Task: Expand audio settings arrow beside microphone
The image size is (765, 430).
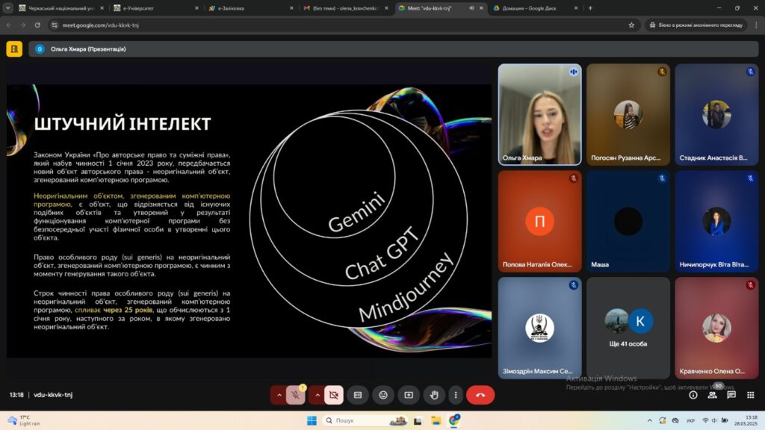Action: tap(279, 395)
